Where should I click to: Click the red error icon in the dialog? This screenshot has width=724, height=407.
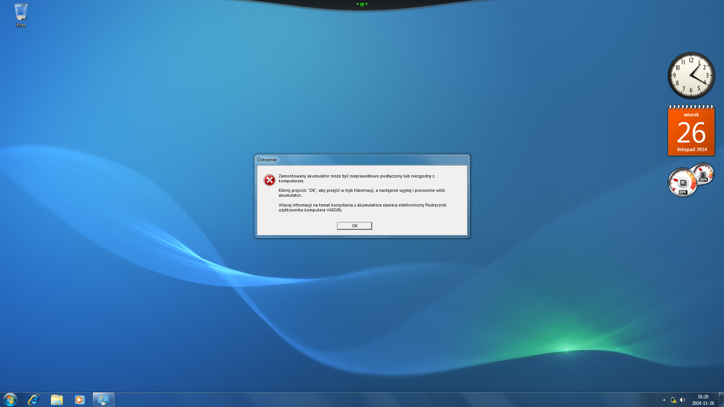click(x=269, y=180)
